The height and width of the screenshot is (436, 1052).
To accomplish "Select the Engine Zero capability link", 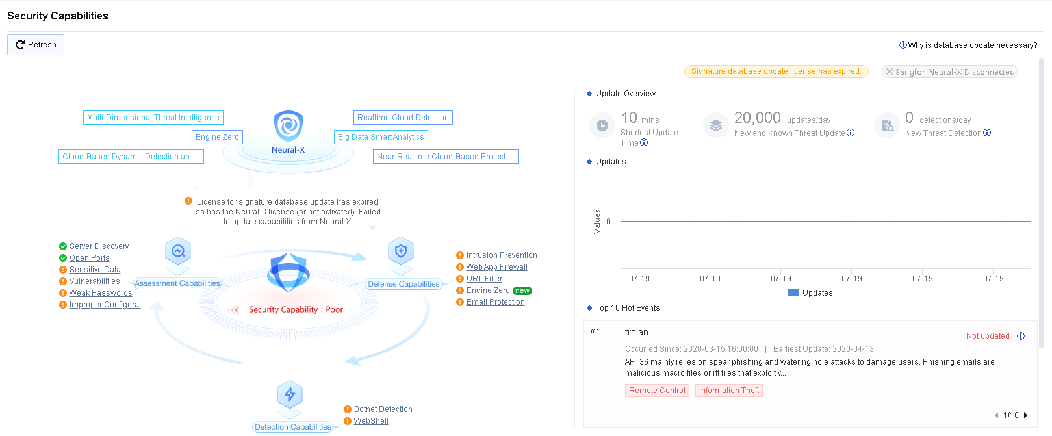I will pos(487,290).
